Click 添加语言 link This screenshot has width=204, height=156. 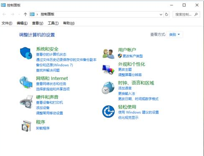pos(125,88)
